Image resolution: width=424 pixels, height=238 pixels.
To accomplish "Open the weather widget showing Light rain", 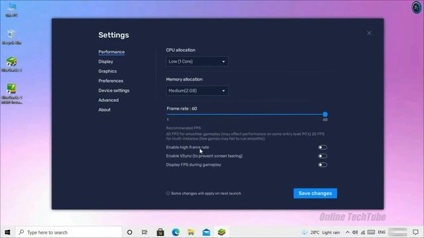I will click(x=321, y=232).
